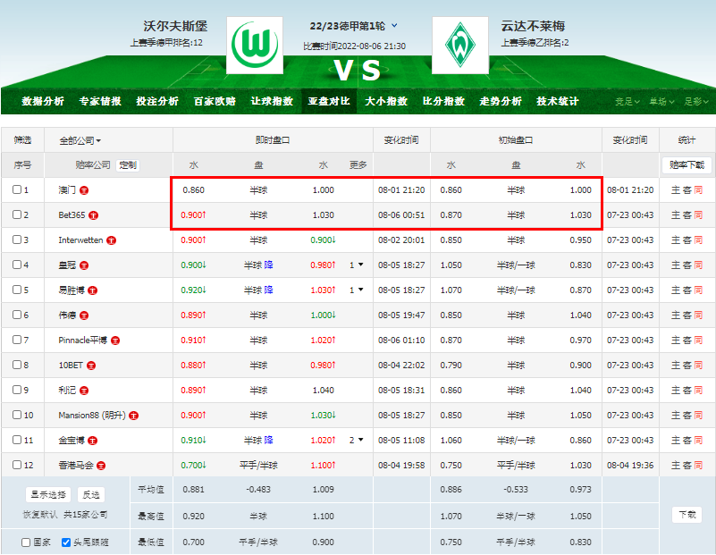716x555 pixels.
Task: Click the 赔率下载 button
Action: (x=687, y=165)
